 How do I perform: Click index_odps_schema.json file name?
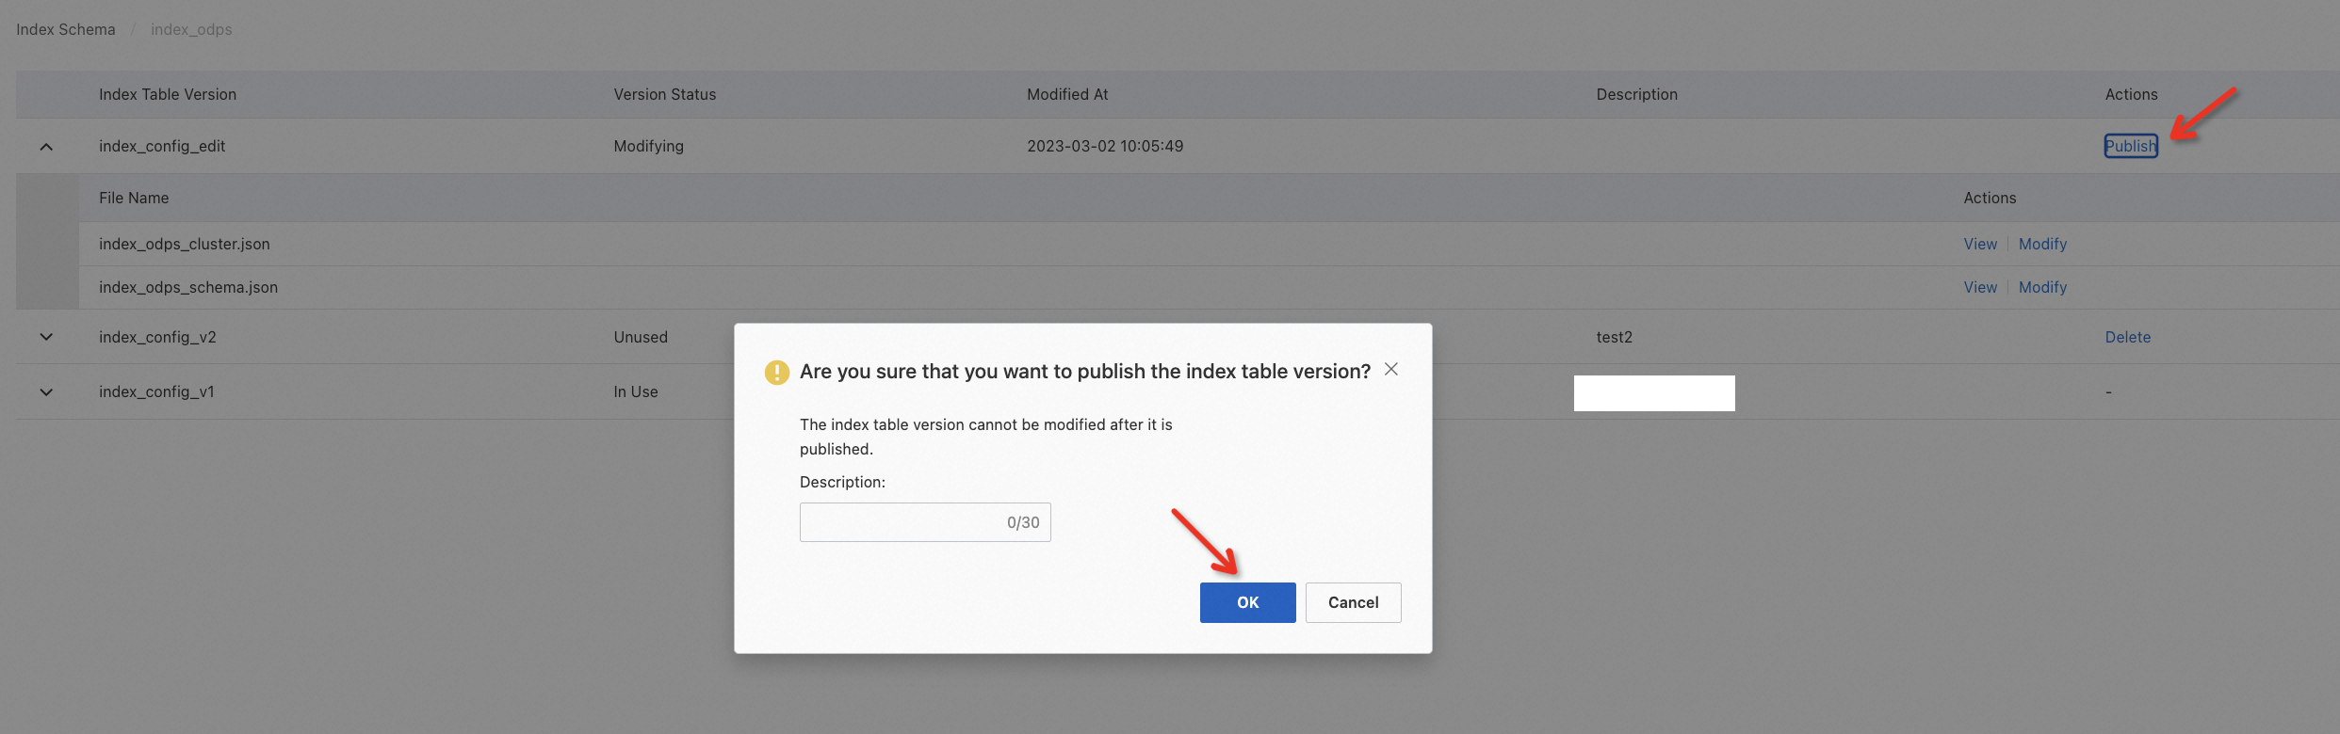pyautogui.click(x=188, y=287)
